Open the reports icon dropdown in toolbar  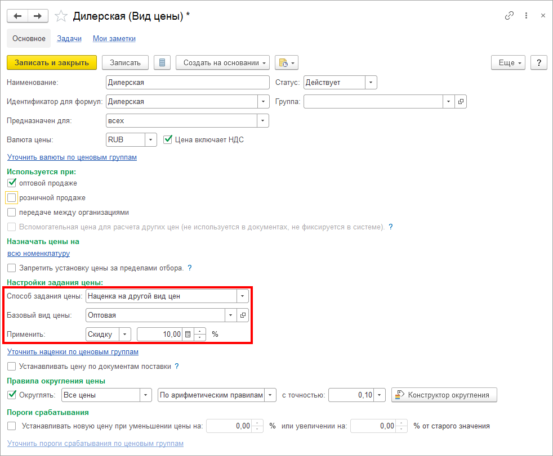click(x=286, y=62)
